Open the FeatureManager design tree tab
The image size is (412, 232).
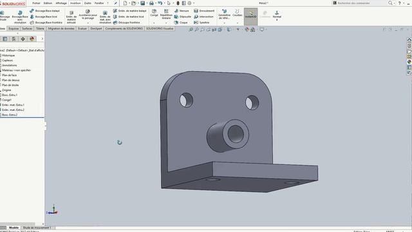(x=5, y=39)
